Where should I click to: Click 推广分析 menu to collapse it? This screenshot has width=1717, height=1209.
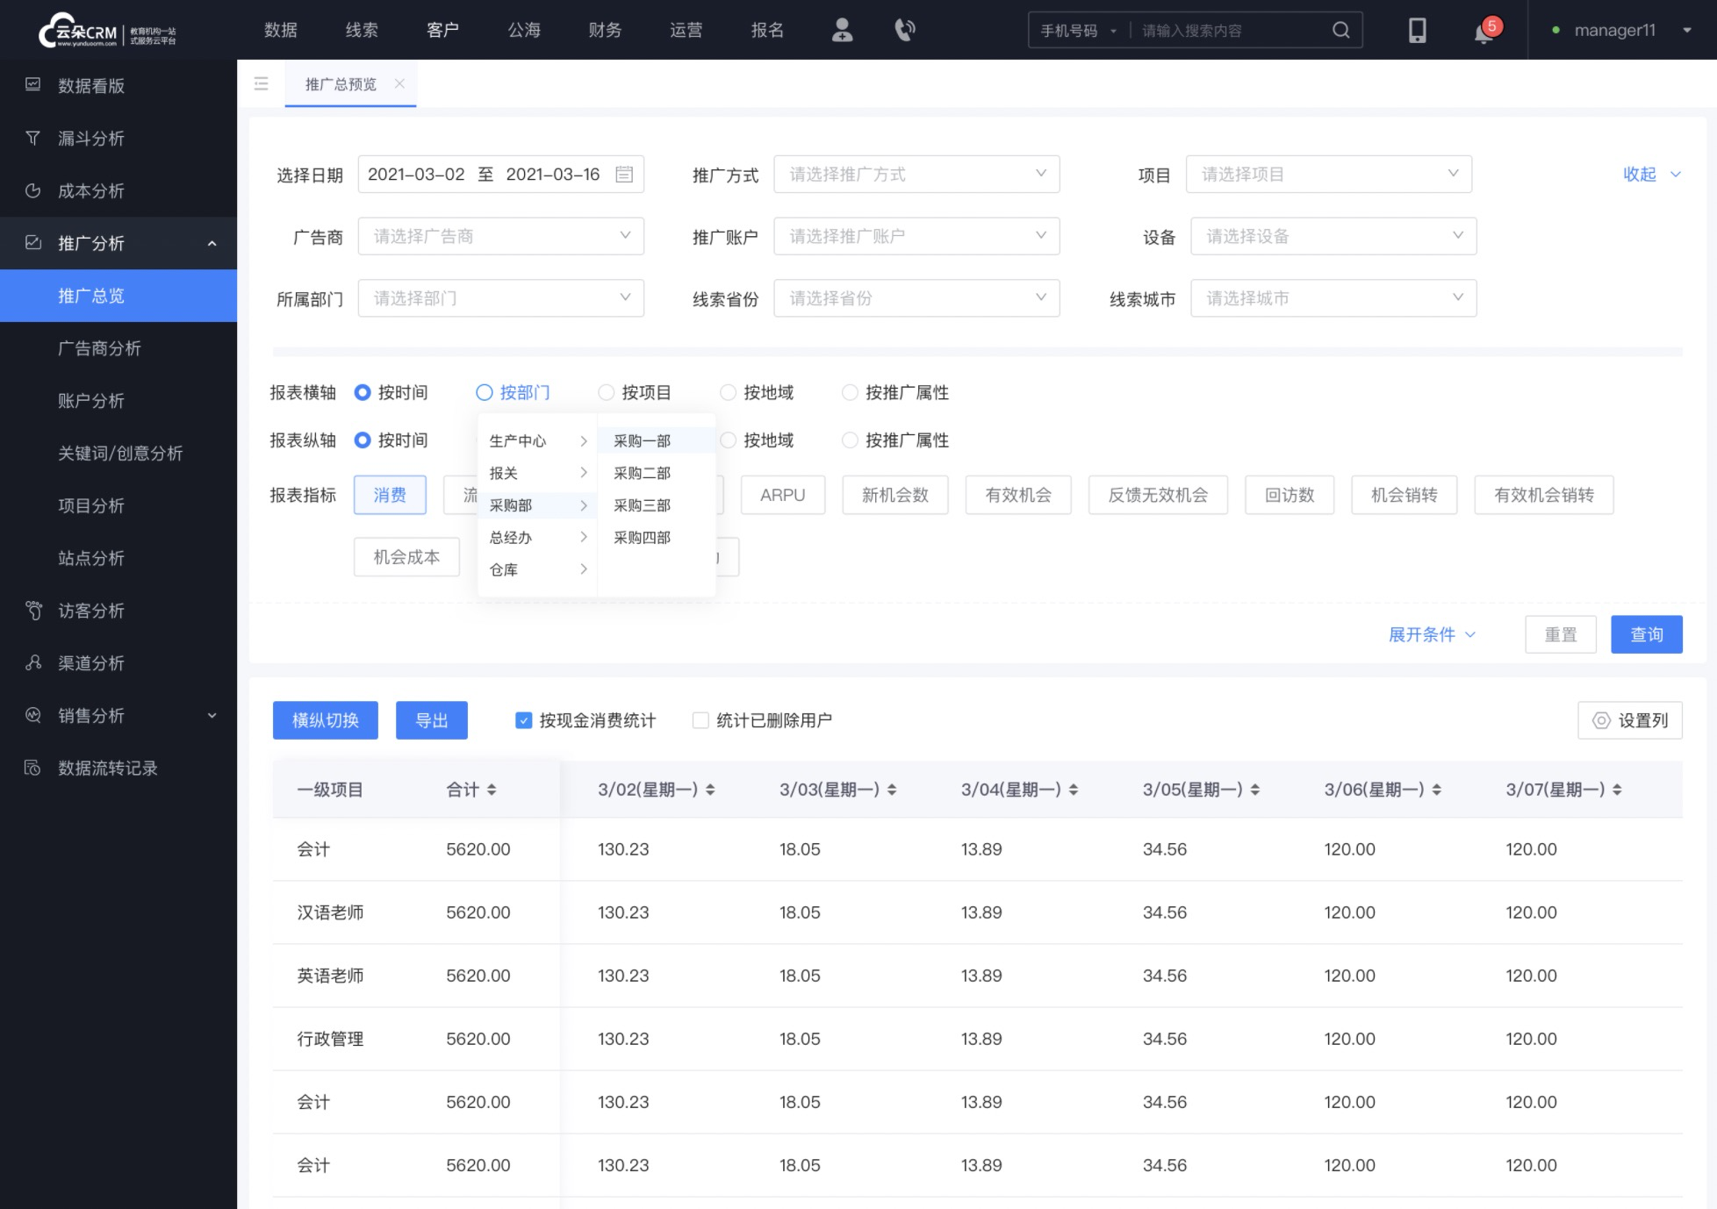click(x=118, y=242)
